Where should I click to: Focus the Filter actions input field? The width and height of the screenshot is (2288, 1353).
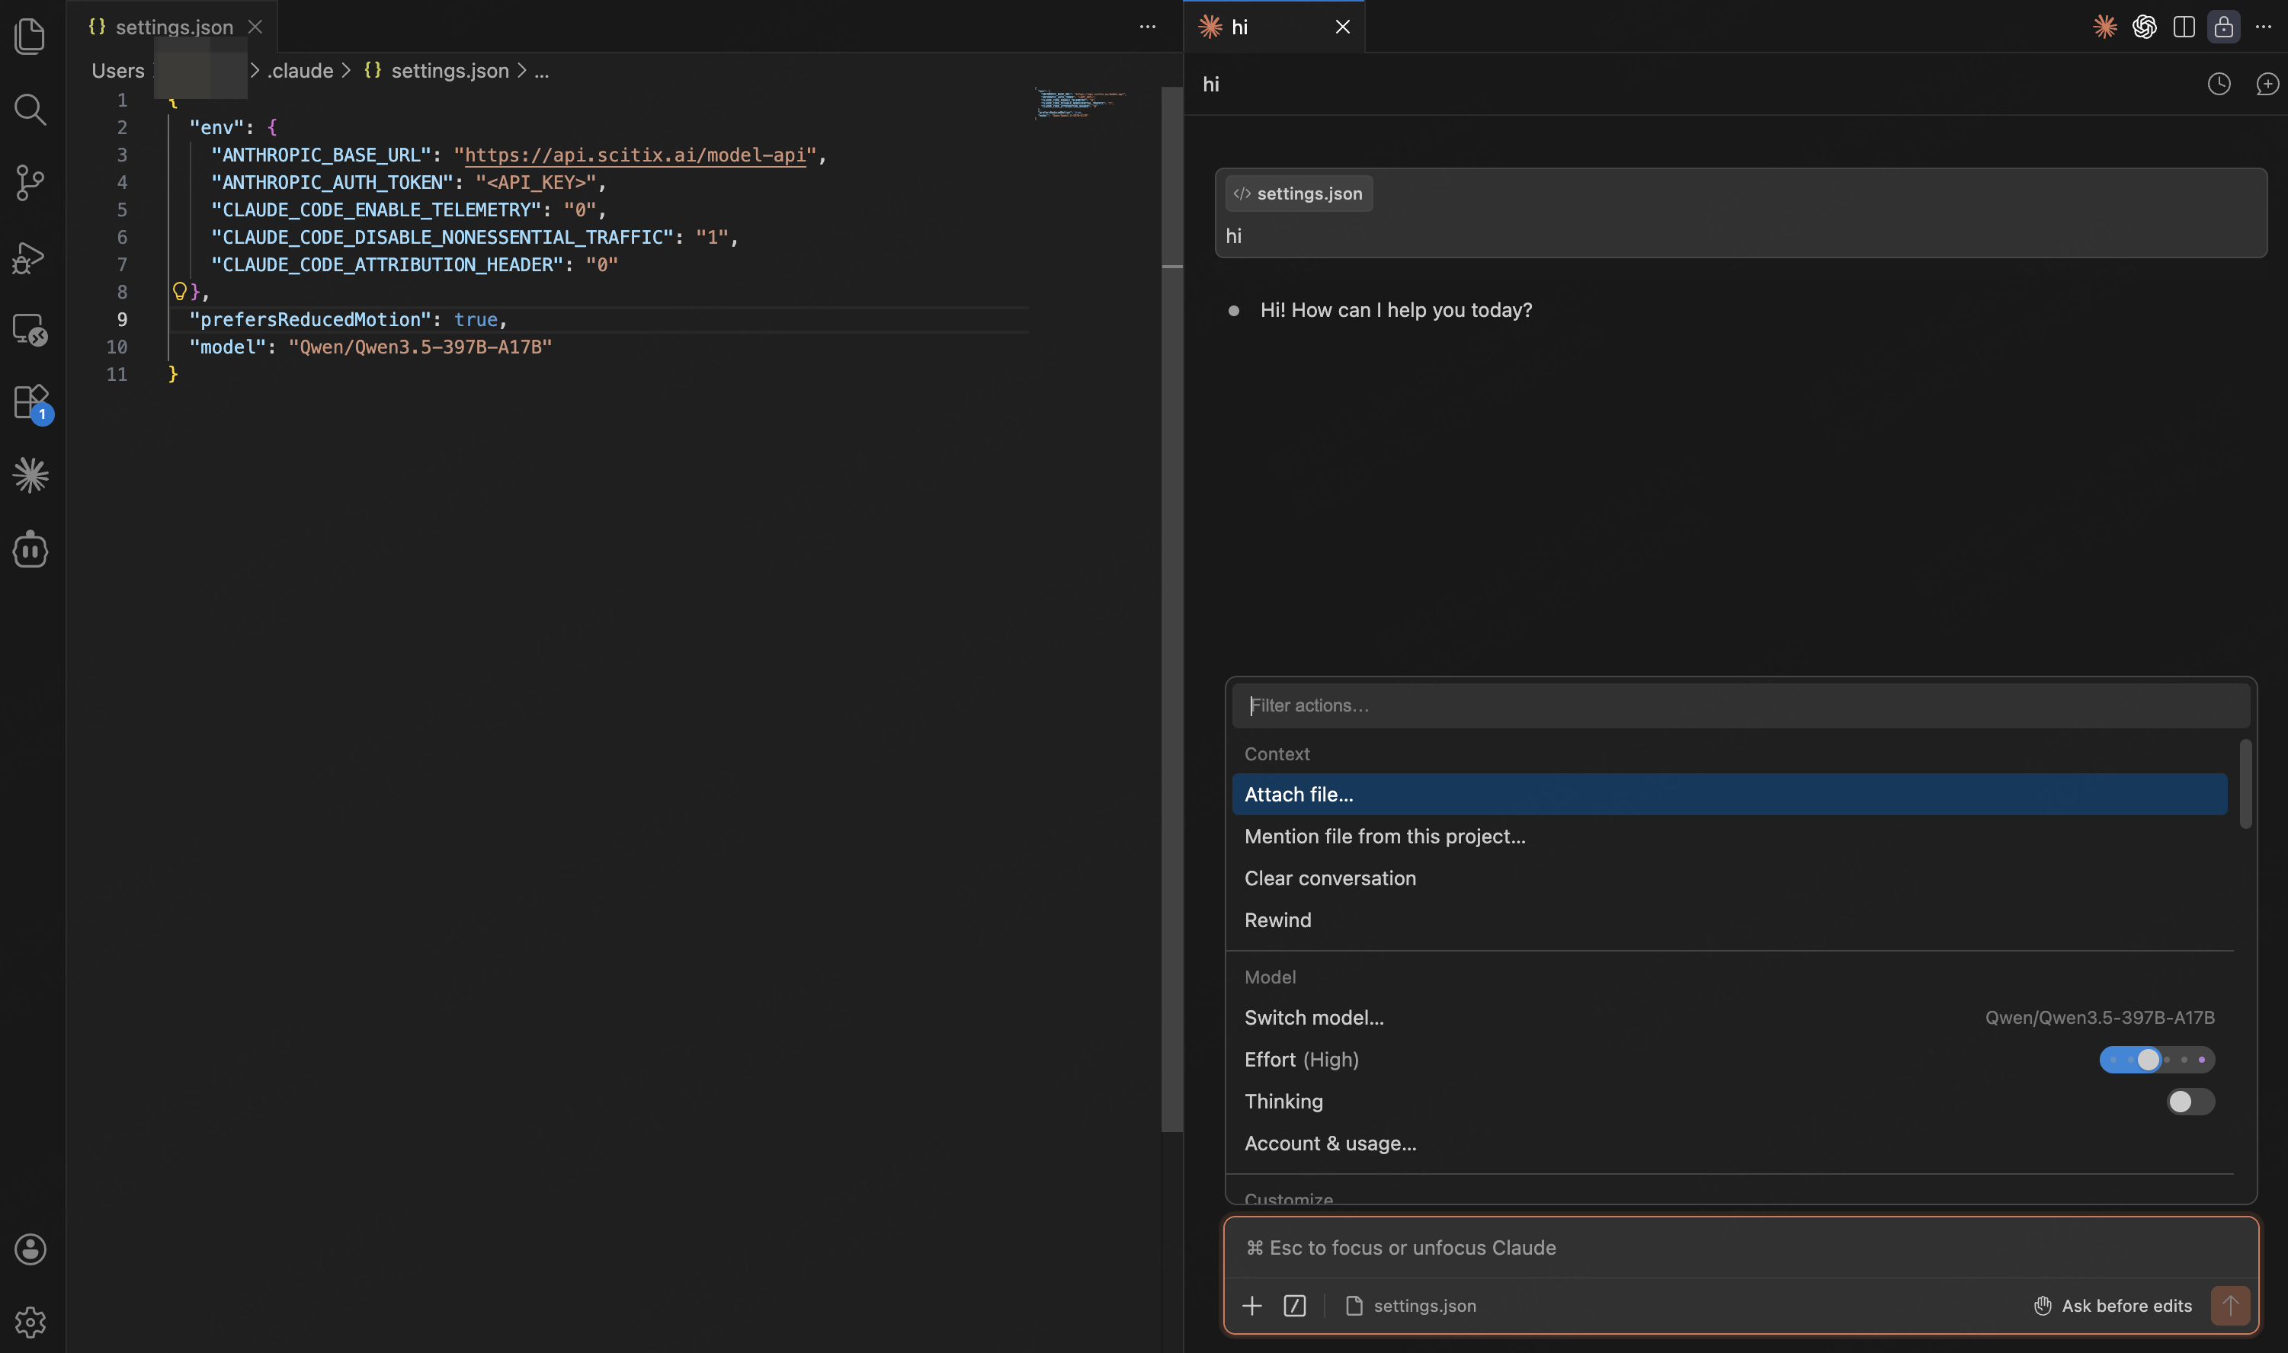tap(1740, 705)
